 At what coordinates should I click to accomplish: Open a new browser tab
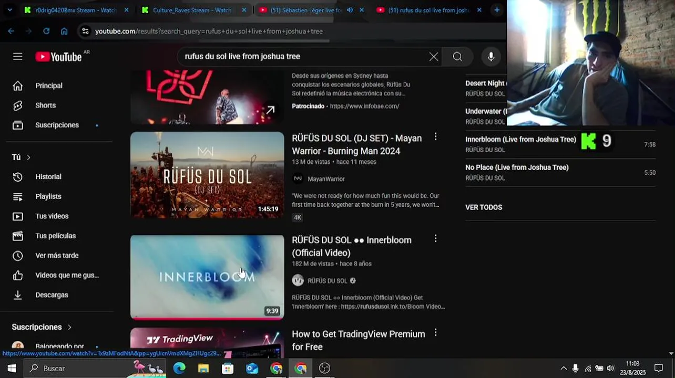pos(497,10)
